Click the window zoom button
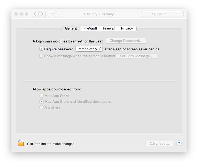Screen dimensions: 198x165 (27, 14)
